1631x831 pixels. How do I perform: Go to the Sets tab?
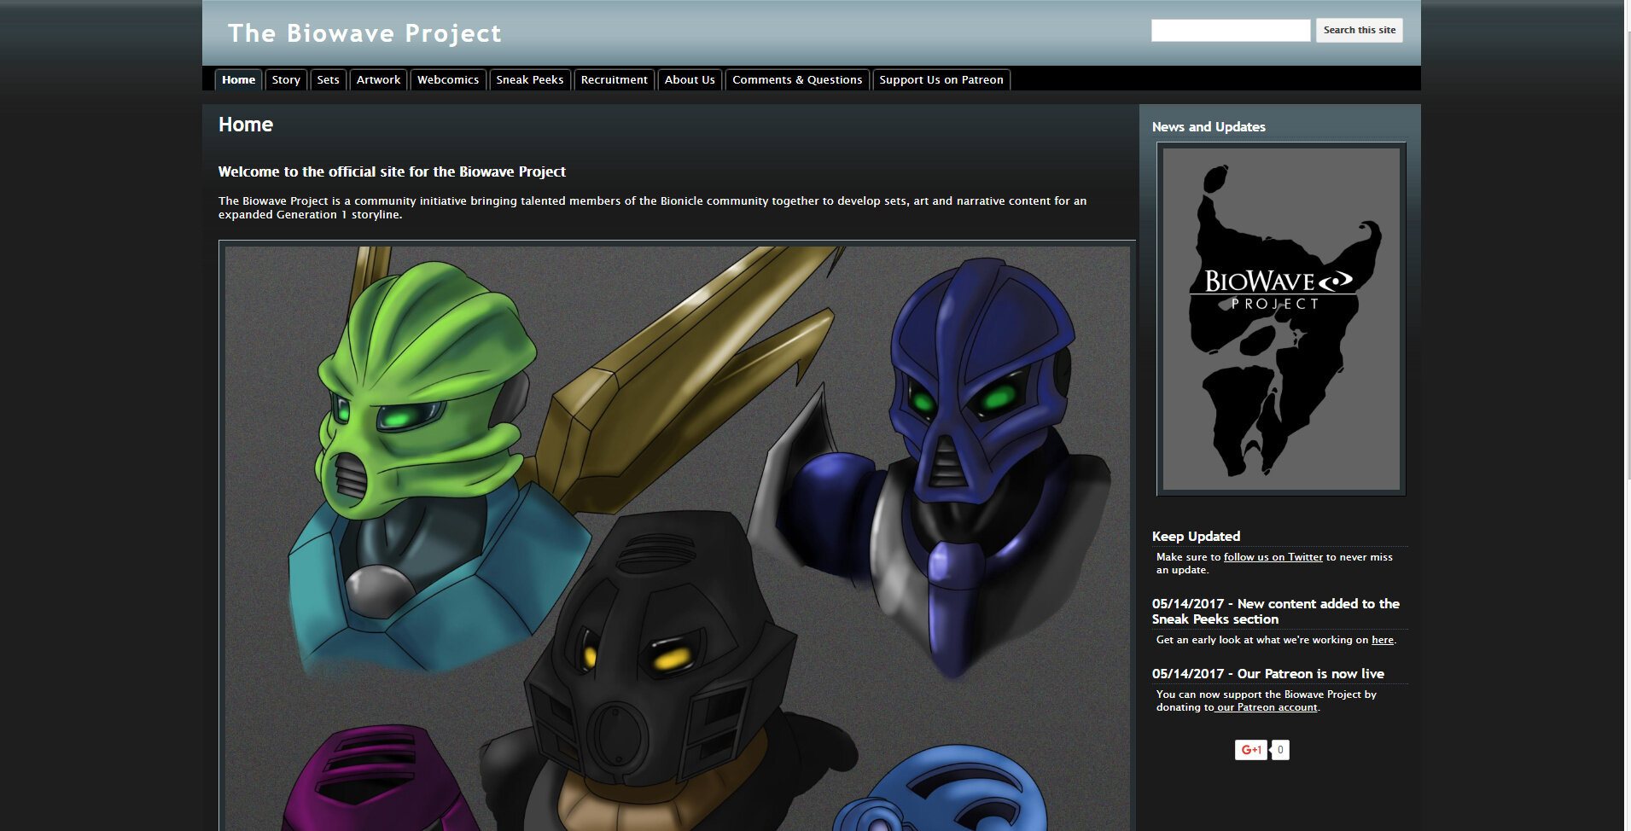point(328,79)
